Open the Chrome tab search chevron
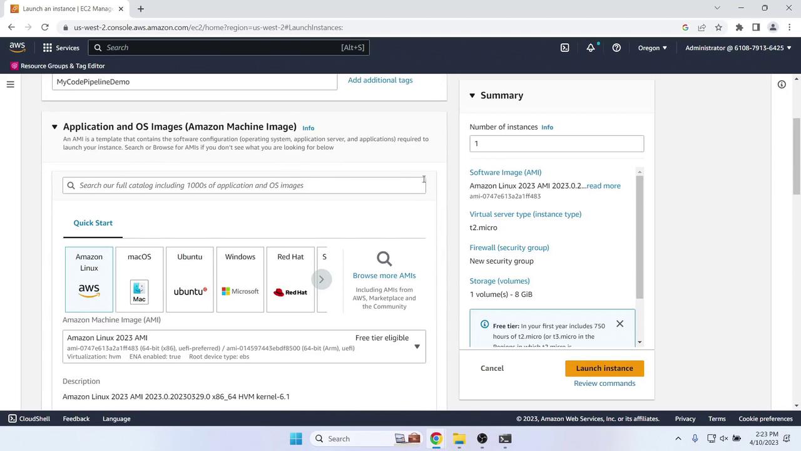The height and width of the screenshot is (451, 801). pos(717,8)
